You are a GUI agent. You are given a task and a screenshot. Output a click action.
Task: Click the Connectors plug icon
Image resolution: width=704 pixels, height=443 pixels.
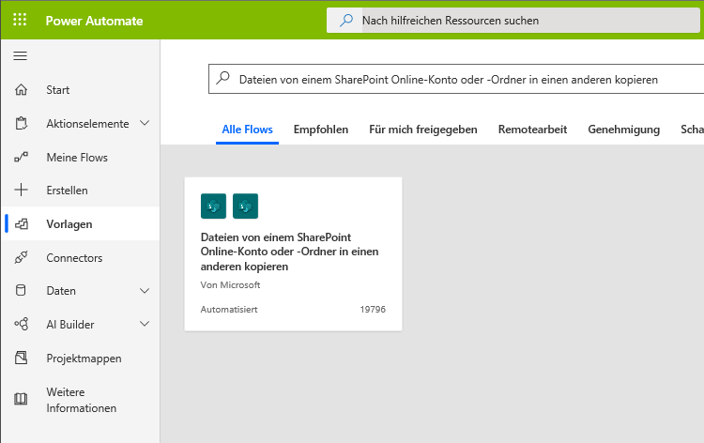click(x=21, y=257)
